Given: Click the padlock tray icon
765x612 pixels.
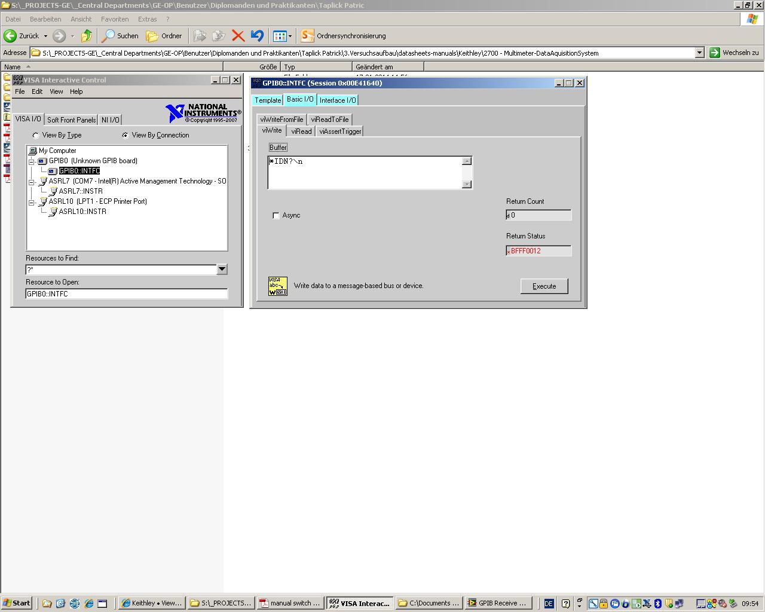Looking at the screenshot, I should (604, 604).
